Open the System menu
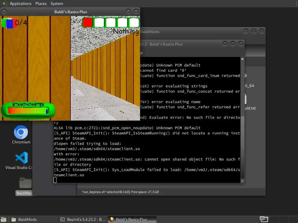The image size is (298, 223). [57, 3]
